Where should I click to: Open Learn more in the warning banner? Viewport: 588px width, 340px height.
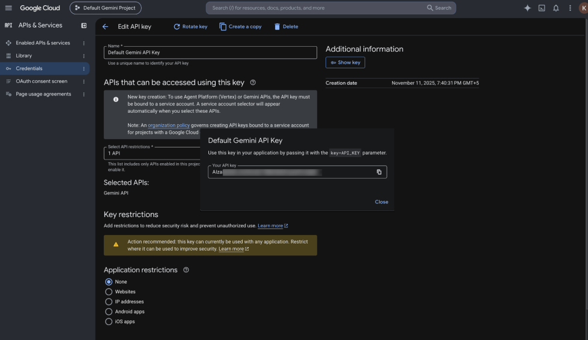(x=234, y=249)
